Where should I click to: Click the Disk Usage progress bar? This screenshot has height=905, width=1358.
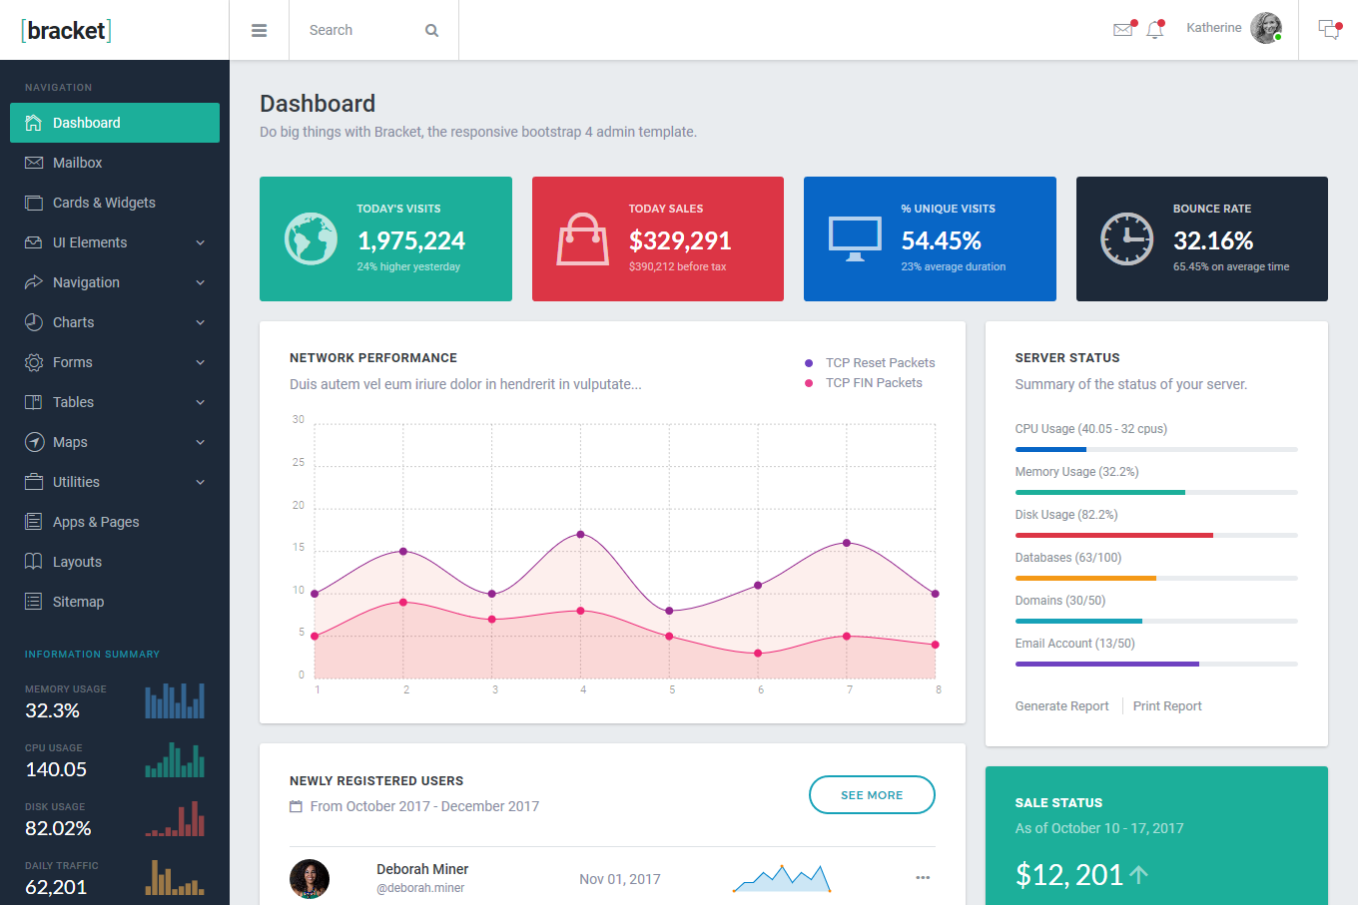1155,536
